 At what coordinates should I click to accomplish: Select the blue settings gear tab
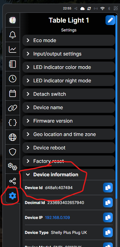coord(12,196)
